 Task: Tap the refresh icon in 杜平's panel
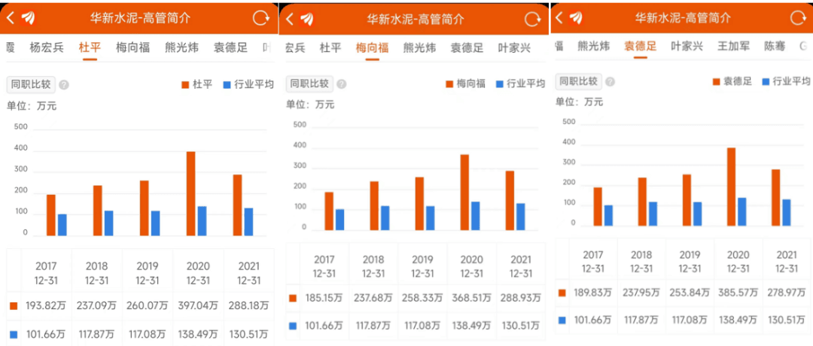pos(260,19)
